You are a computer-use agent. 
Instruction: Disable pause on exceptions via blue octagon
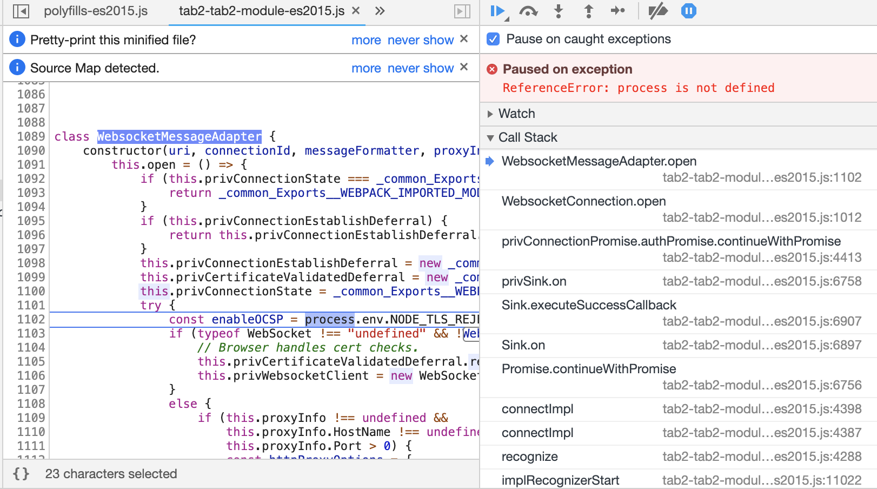pyautogui.click(x=688, y=11)
